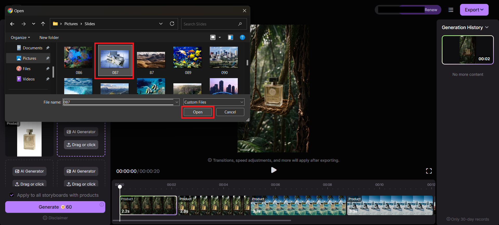
Task: Refresh the Slides folder listing
Action: coord(172,24)
